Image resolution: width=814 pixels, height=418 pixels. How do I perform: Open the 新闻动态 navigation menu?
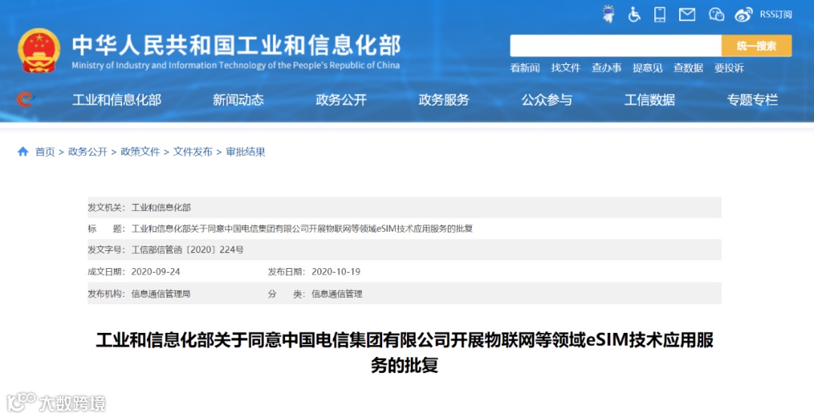click(238, 99)
